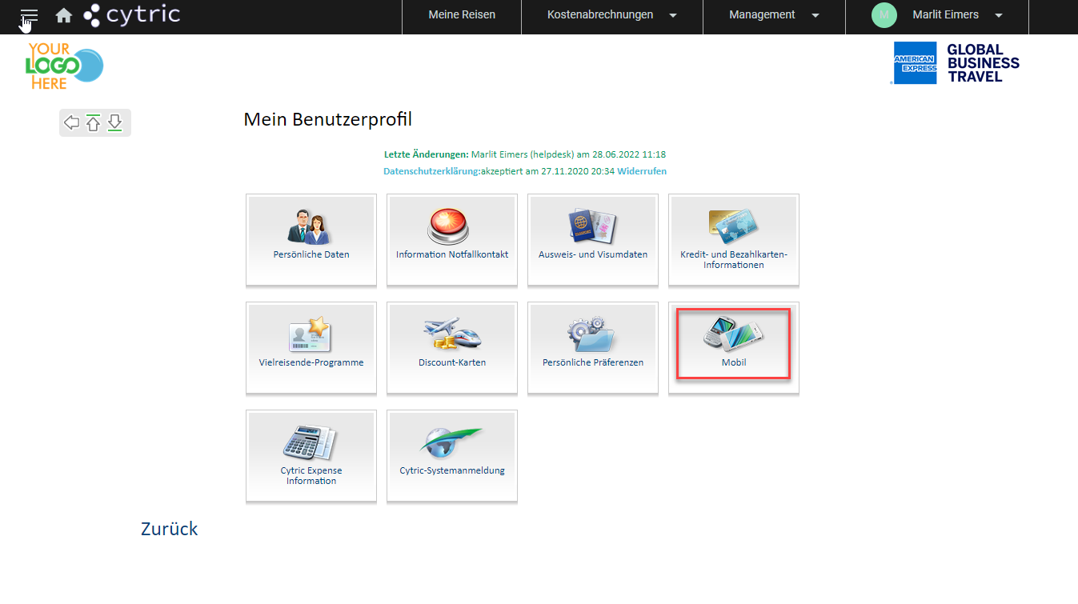Open Vielreisende-Programme tile
The height and width of the screenshot is (604, 1078).
[311, 348]
